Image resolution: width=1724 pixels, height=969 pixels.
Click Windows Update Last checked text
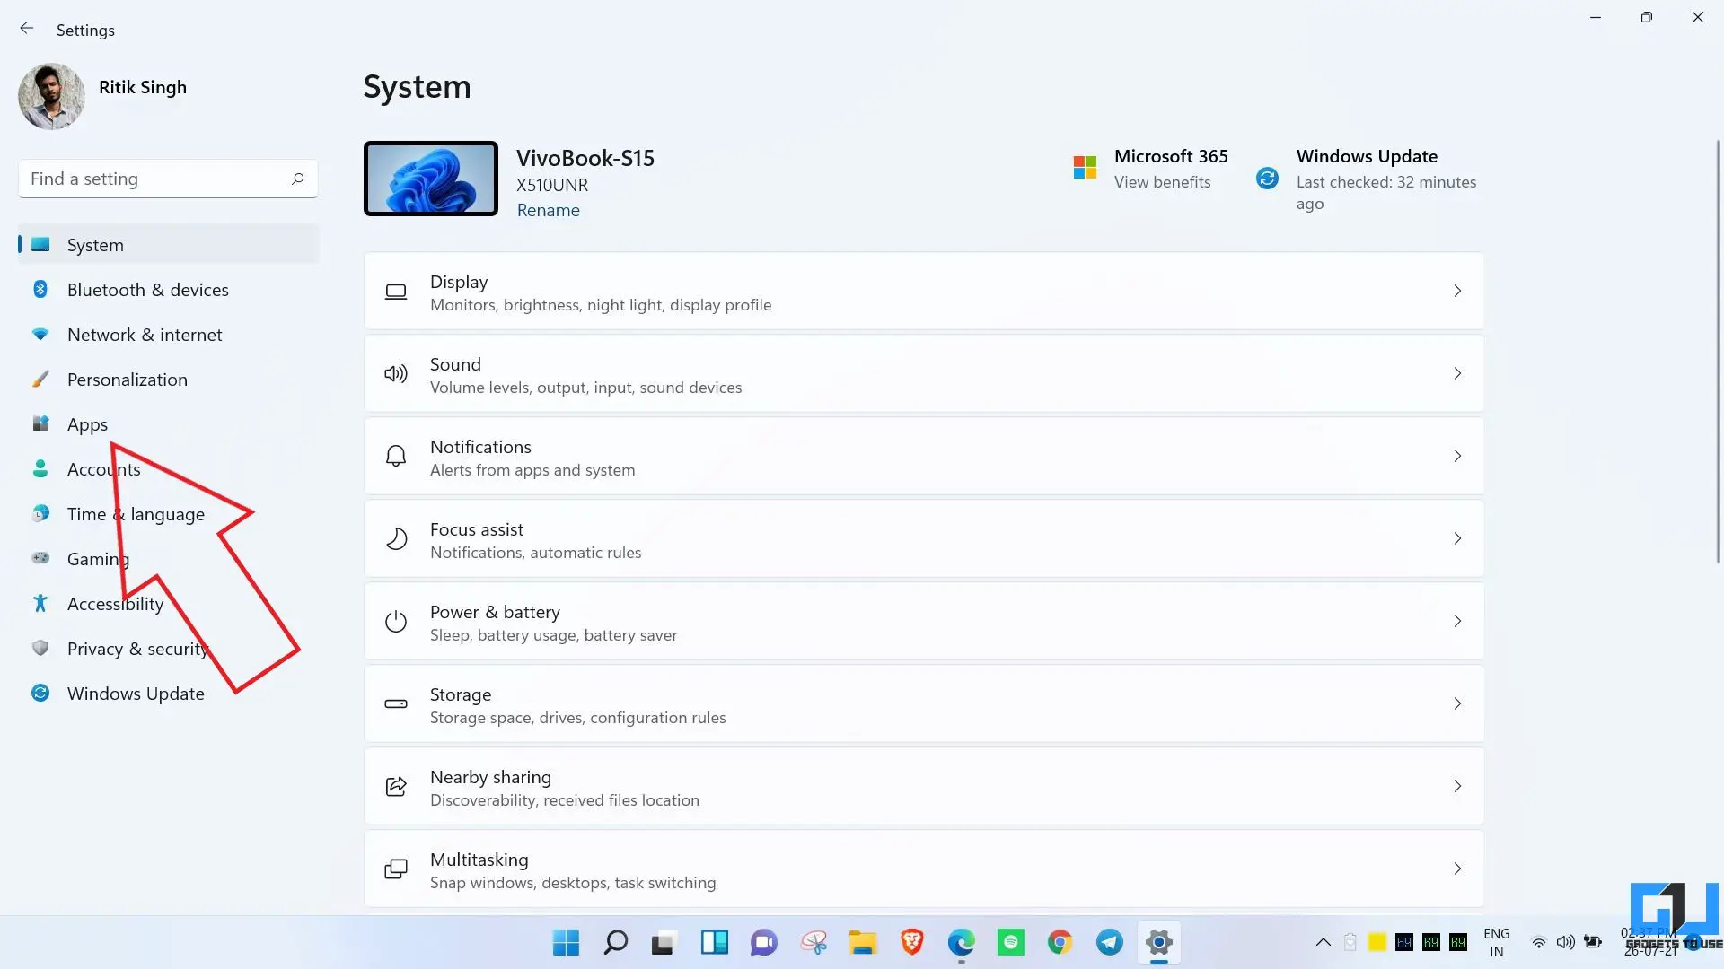click(x=1385, y=193)
